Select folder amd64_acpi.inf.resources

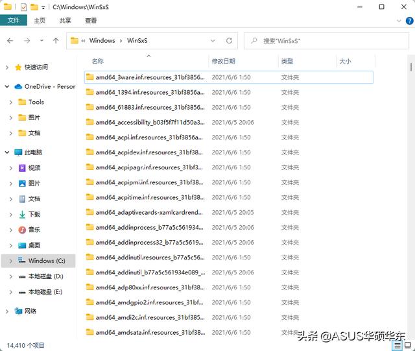[229, 138]
